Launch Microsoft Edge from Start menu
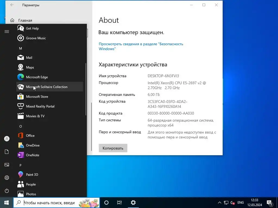278x208 pixels. pyautogui.click(x=50, y=77)
